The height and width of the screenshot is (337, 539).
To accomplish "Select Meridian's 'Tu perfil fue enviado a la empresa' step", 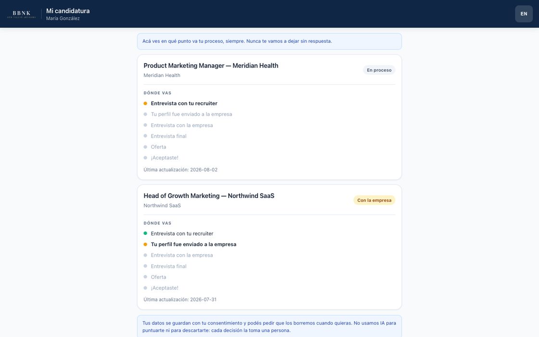I will click(192, 114).
